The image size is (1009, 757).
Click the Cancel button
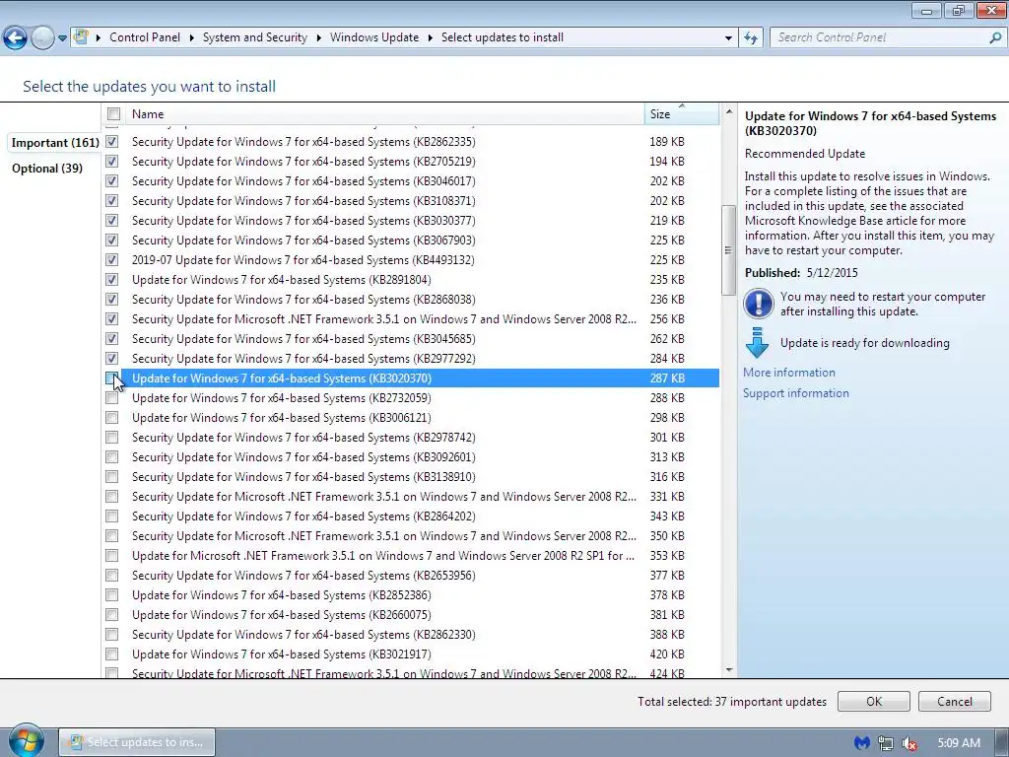pos(954,702)
